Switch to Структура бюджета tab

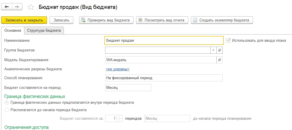click(x=44, y=31)
